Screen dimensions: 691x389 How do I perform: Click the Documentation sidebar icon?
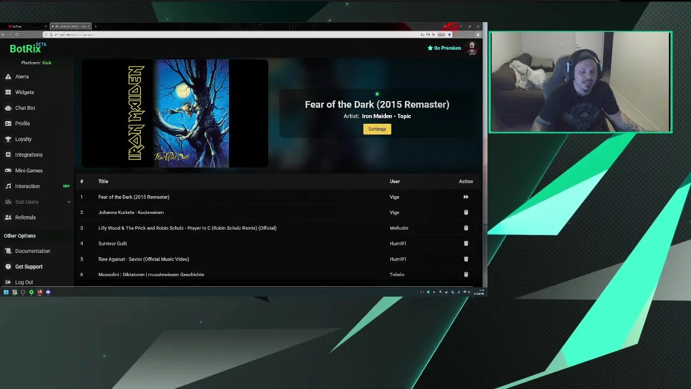[8, 251]
